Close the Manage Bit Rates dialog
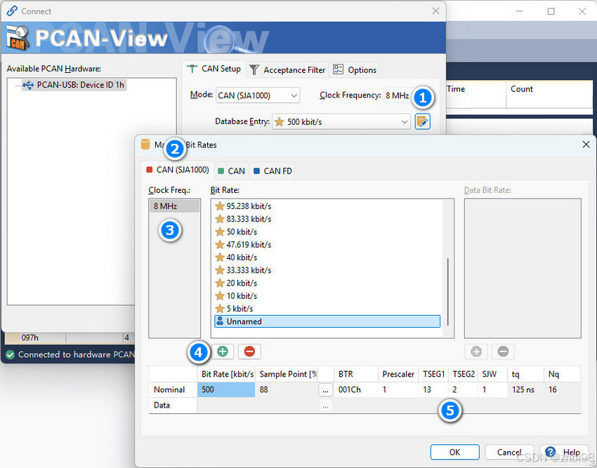 [x=586, y=145]
